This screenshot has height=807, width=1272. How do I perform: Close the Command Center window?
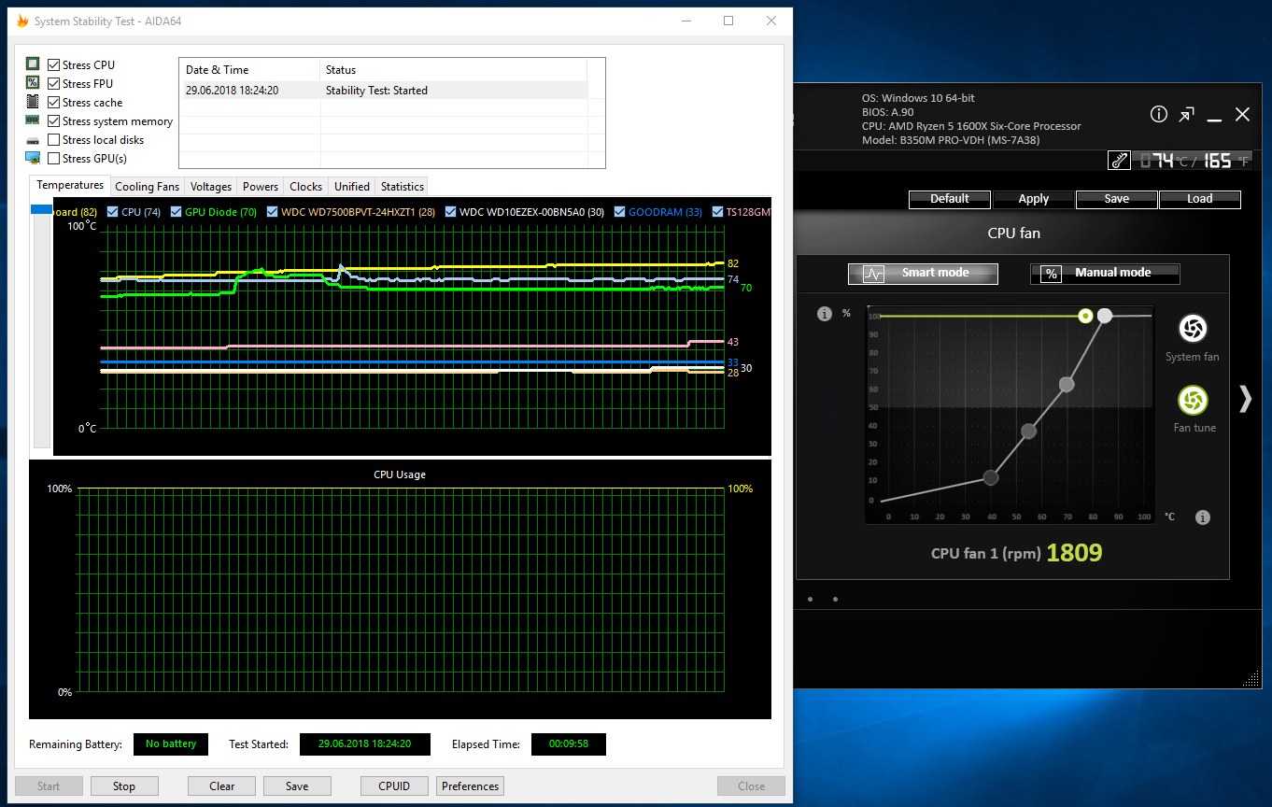coord(1242,114)
